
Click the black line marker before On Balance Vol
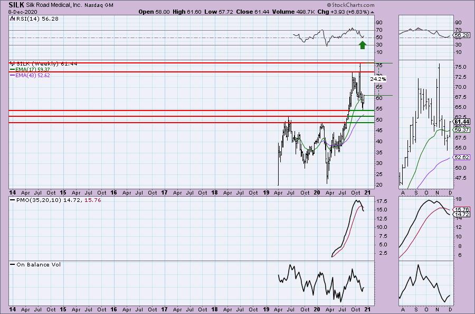[13, 264]
